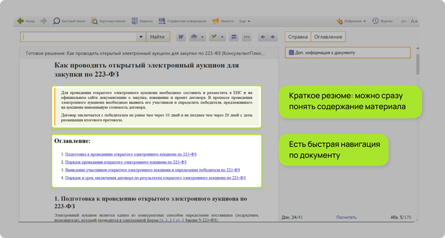Viewport: 445px width, 238px height.
Task: Open Быстрый поиск quick search
Action: 69,21
